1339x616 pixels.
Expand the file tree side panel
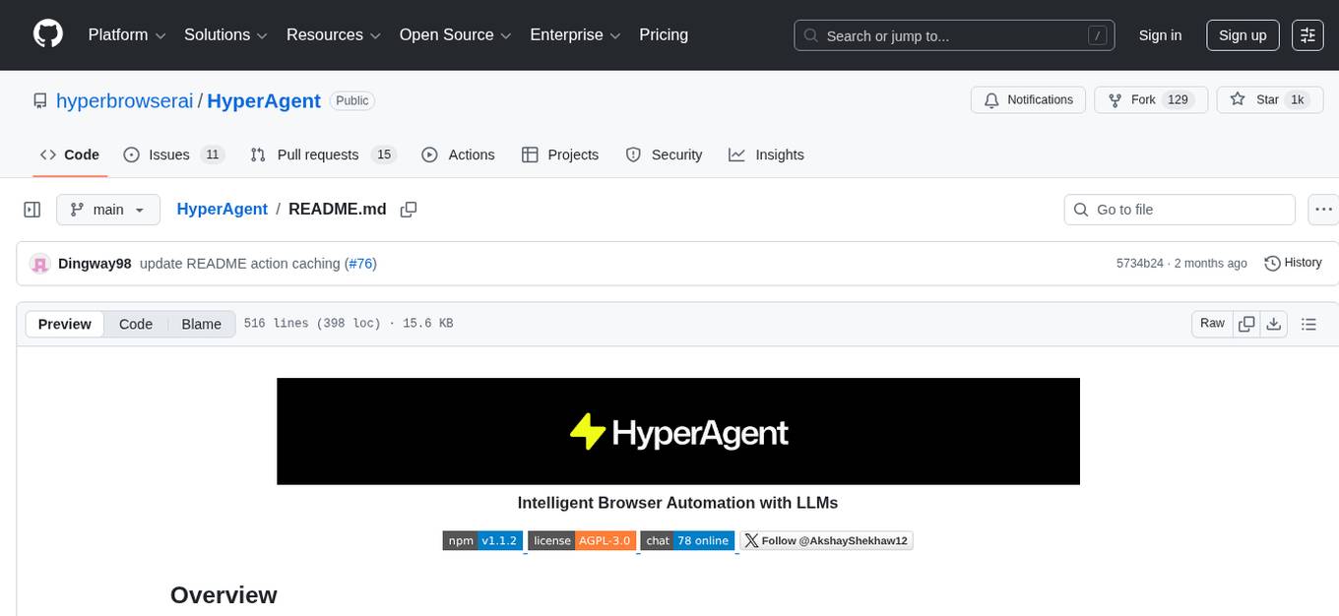point(32,209)
